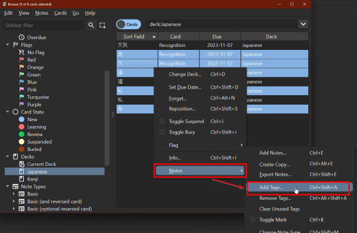Click the No Flag icon
This screenshot has height=233, width=357.
tap(21, 52)
